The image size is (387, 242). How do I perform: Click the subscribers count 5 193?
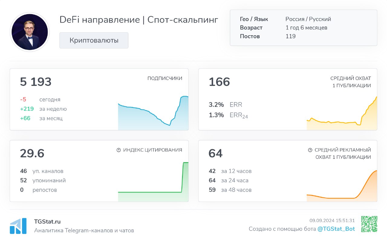point(36,82)
